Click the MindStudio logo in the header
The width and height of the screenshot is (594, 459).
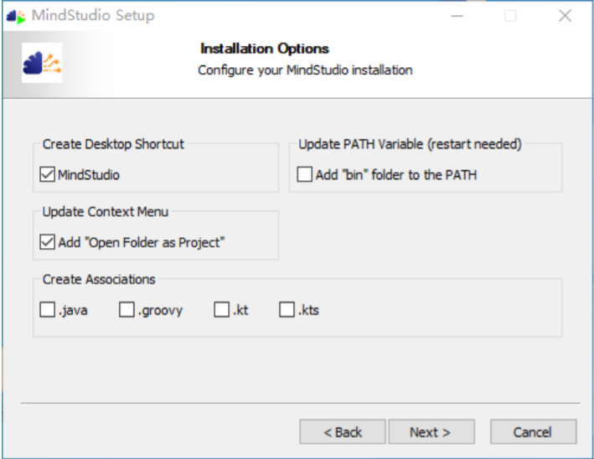42,63
